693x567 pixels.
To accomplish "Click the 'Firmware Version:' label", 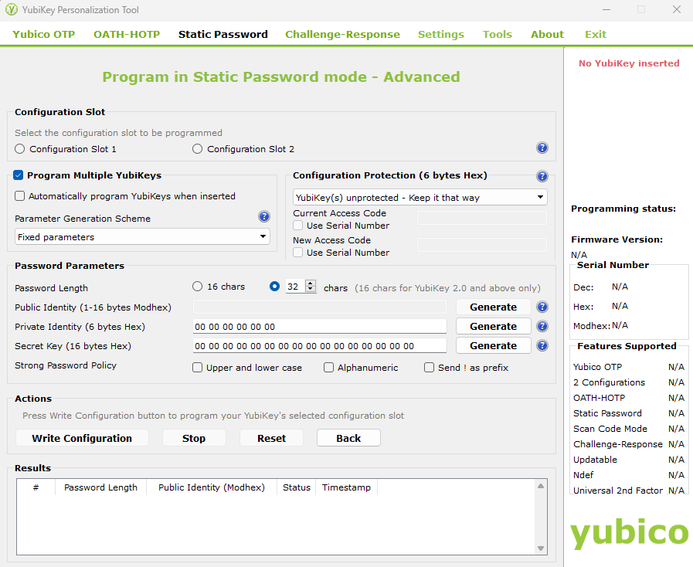I will pyautogui.click(x=617, y=239).
